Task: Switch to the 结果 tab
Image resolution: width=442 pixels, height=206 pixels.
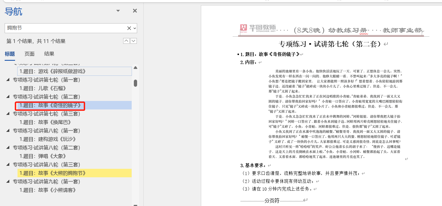Action: pos(49,54)
